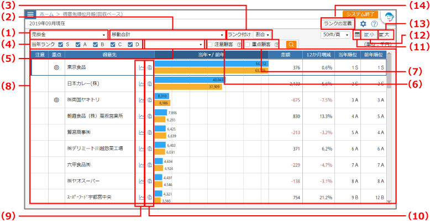Open detail globe icon for ㈱両国ヤキトリ
The width and height of the screenshot is (430, 223).
click(x=149, y=100)
